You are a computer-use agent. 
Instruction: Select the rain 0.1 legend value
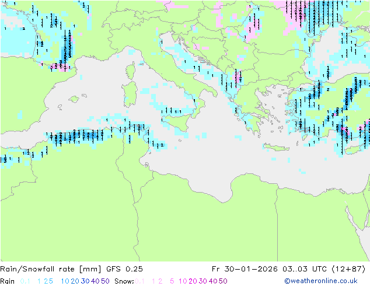pos(25,281)
